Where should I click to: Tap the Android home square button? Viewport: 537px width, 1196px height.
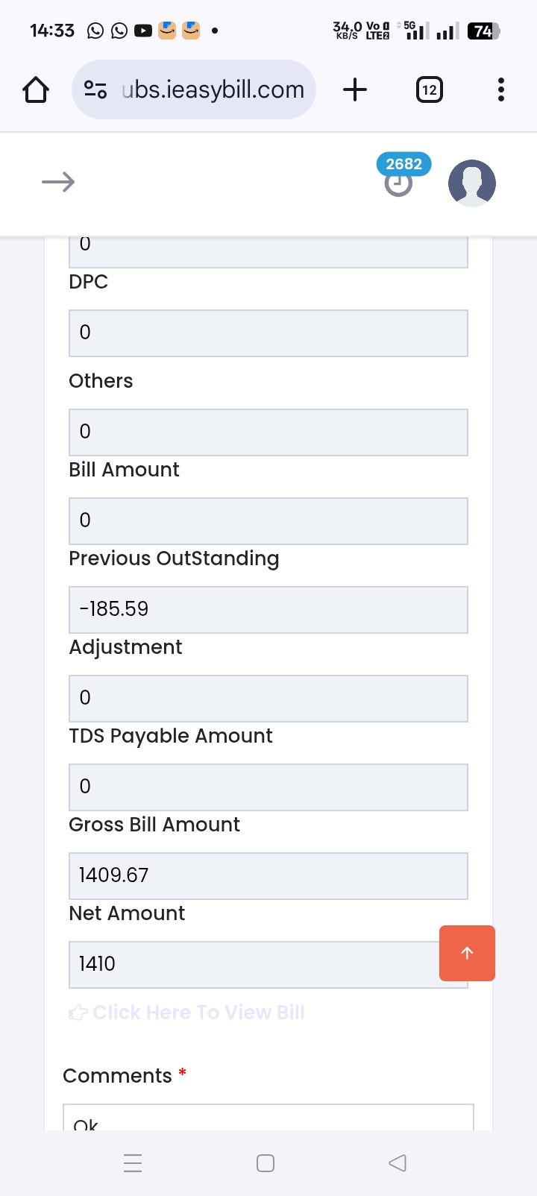click(x=266, y=1162)
